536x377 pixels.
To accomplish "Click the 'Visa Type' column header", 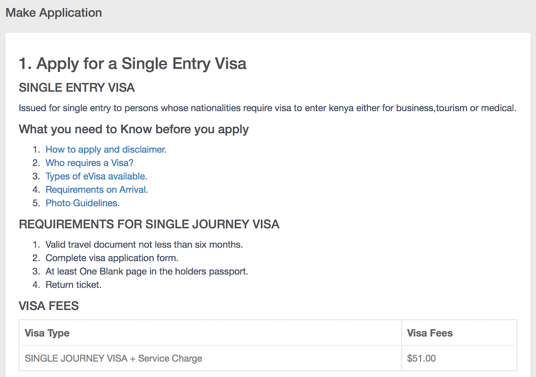I will [47, 333].
